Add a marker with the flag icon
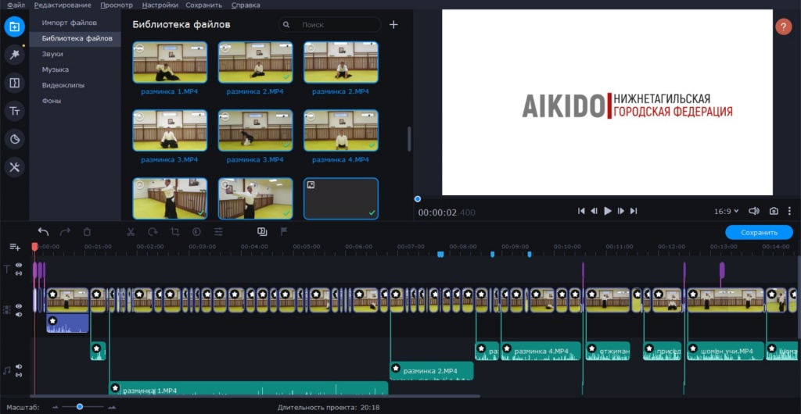The height and width of the screenshot is (414, 801). (284, 231)
